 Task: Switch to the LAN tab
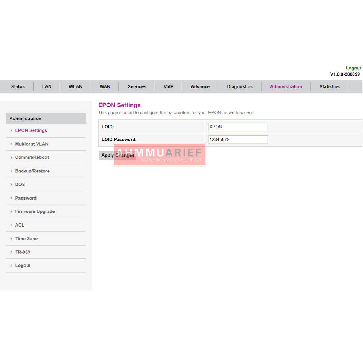(x=47, y=86)
